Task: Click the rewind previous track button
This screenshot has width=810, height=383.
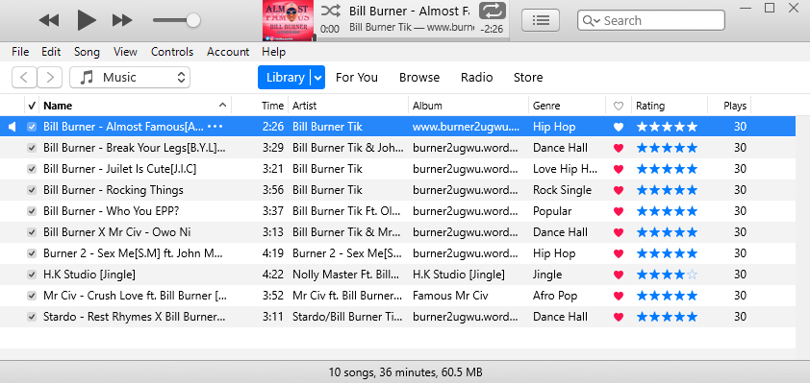Action: 48,20
